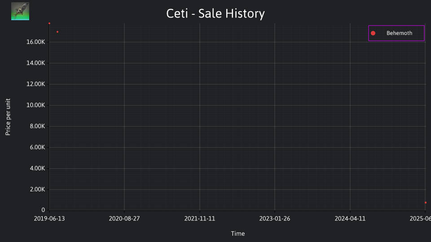Select the highest-priced red data point
431x242 pixels.
coord(49,23)
